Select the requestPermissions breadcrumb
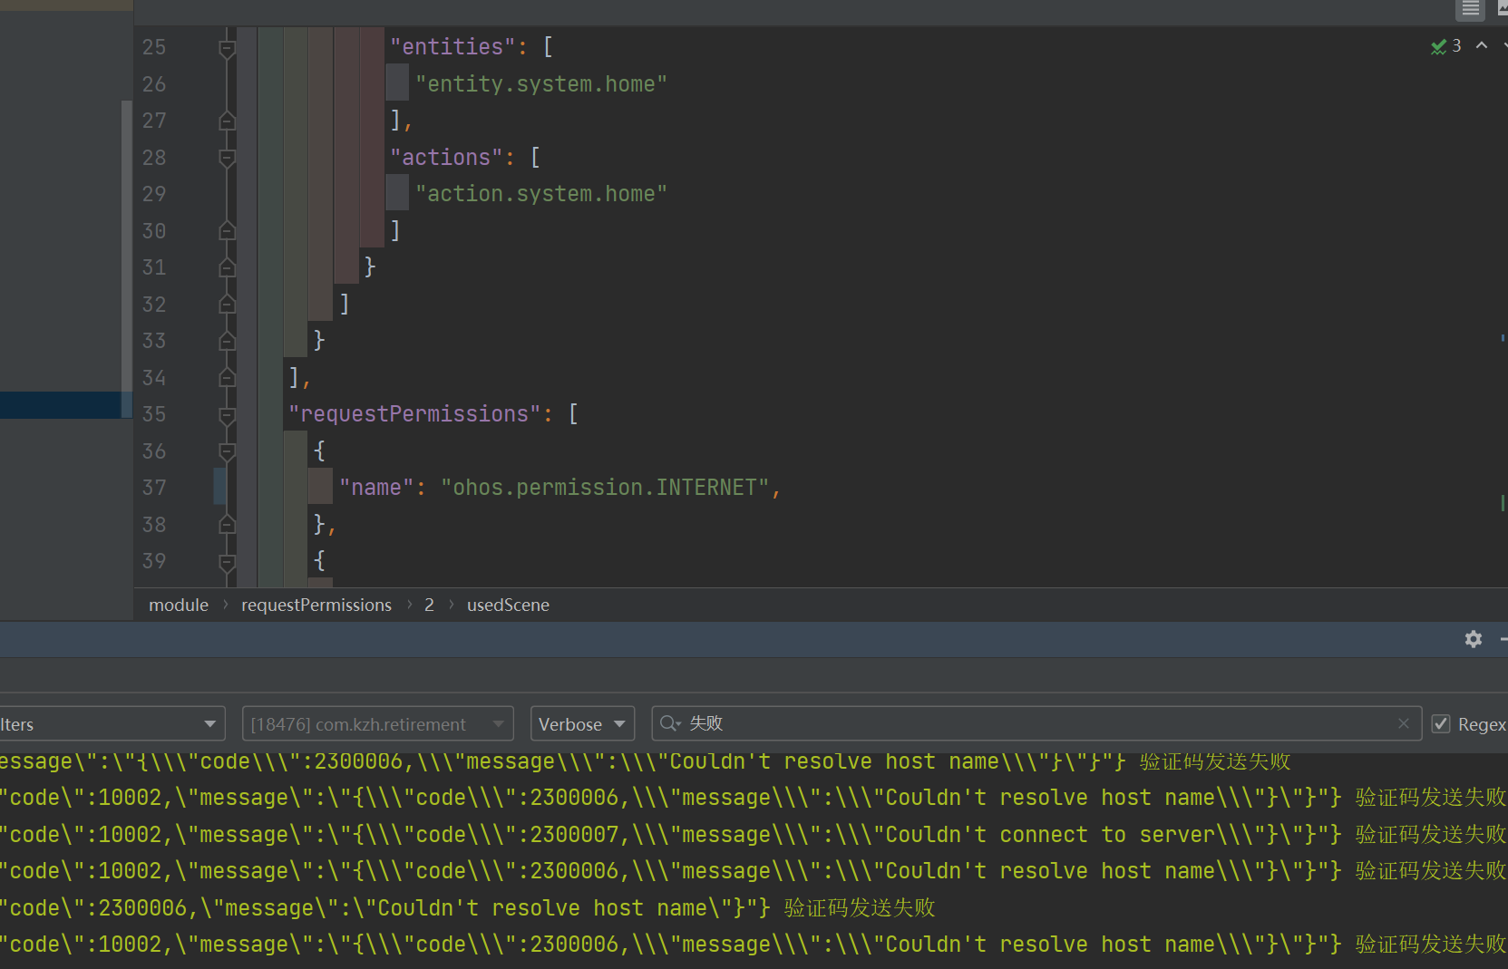 point(316,605)
